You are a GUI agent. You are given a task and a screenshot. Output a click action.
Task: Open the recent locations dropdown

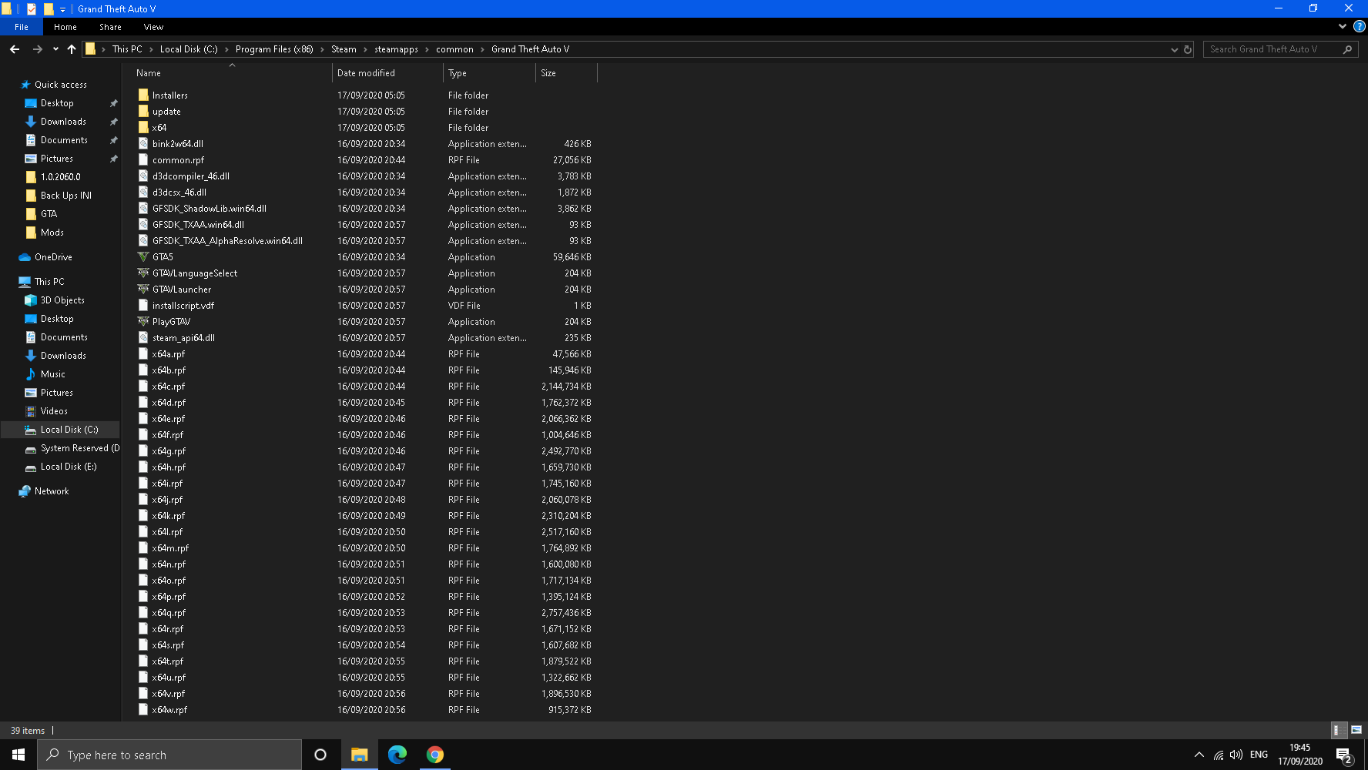click(55, 49)
